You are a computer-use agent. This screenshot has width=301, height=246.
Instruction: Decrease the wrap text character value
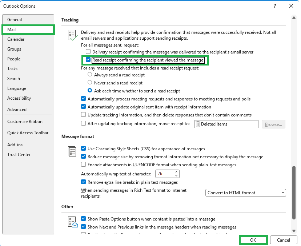[176, 175]
